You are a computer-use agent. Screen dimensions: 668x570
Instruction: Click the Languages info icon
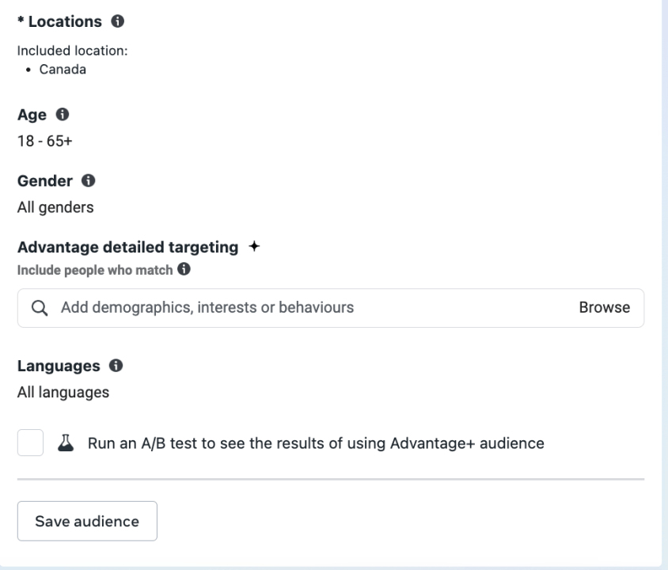pyautogui.click(x=114, y=366)
